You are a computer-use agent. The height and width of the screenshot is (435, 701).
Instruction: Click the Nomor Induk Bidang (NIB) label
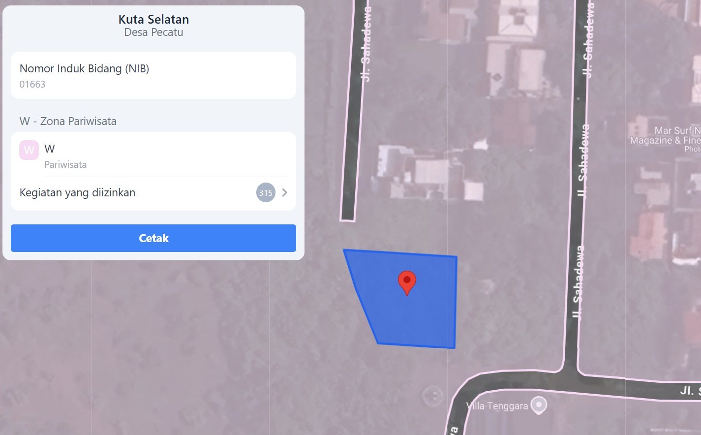coord(84,68)
